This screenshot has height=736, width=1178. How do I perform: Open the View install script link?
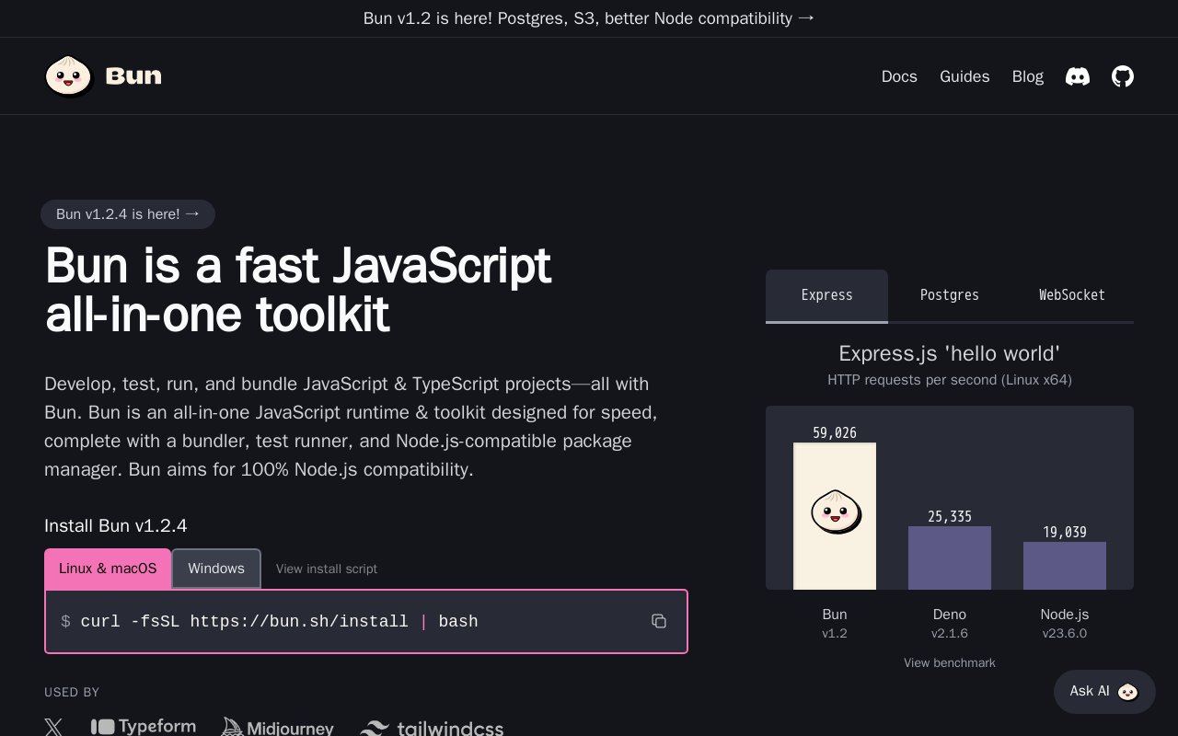pyautogui.click(x=327, y=569)
